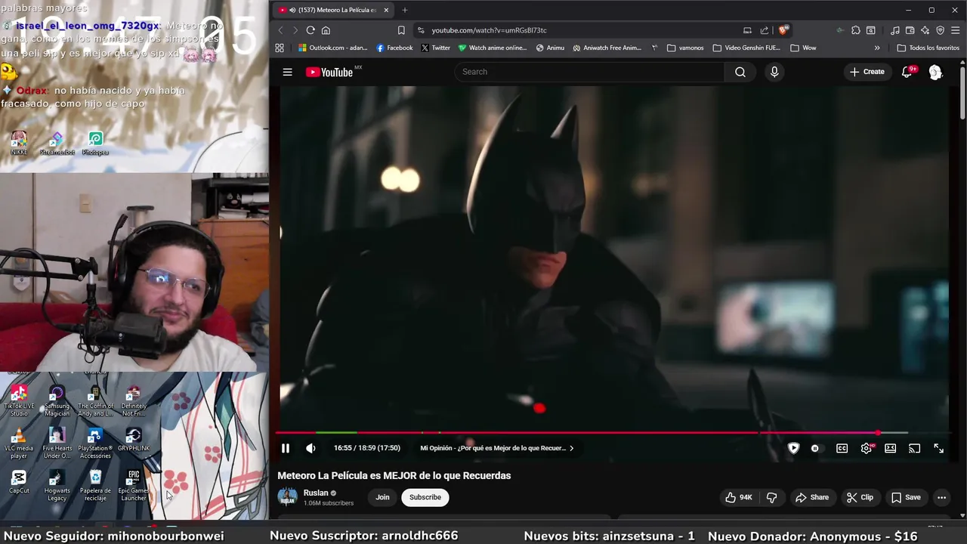Screen dimensions: 967x544
Task: Open YouTube notifications bell
Action: tap(907, 72)
